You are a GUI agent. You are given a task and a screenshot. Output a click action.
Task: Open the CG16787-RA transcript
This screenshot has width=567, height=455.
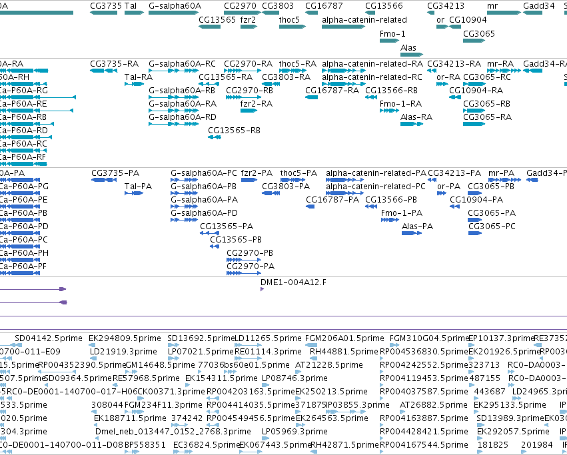[311, 97]
